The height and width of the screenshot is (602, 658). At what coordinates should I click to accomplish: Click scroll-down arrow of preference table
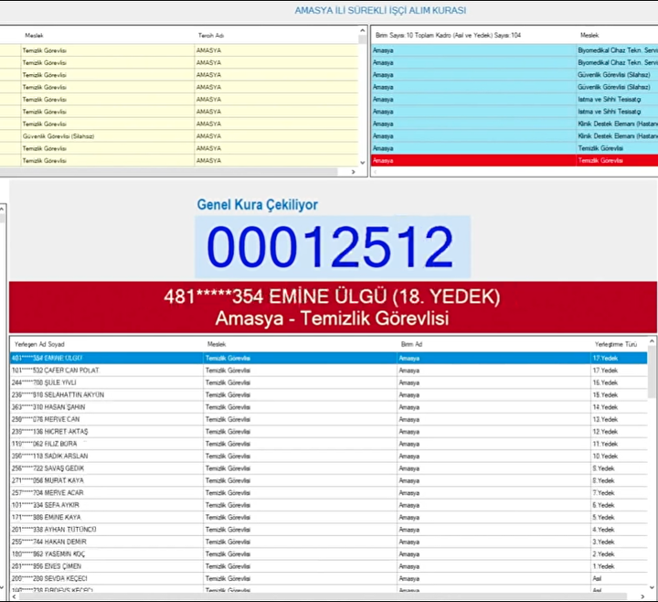363,163
